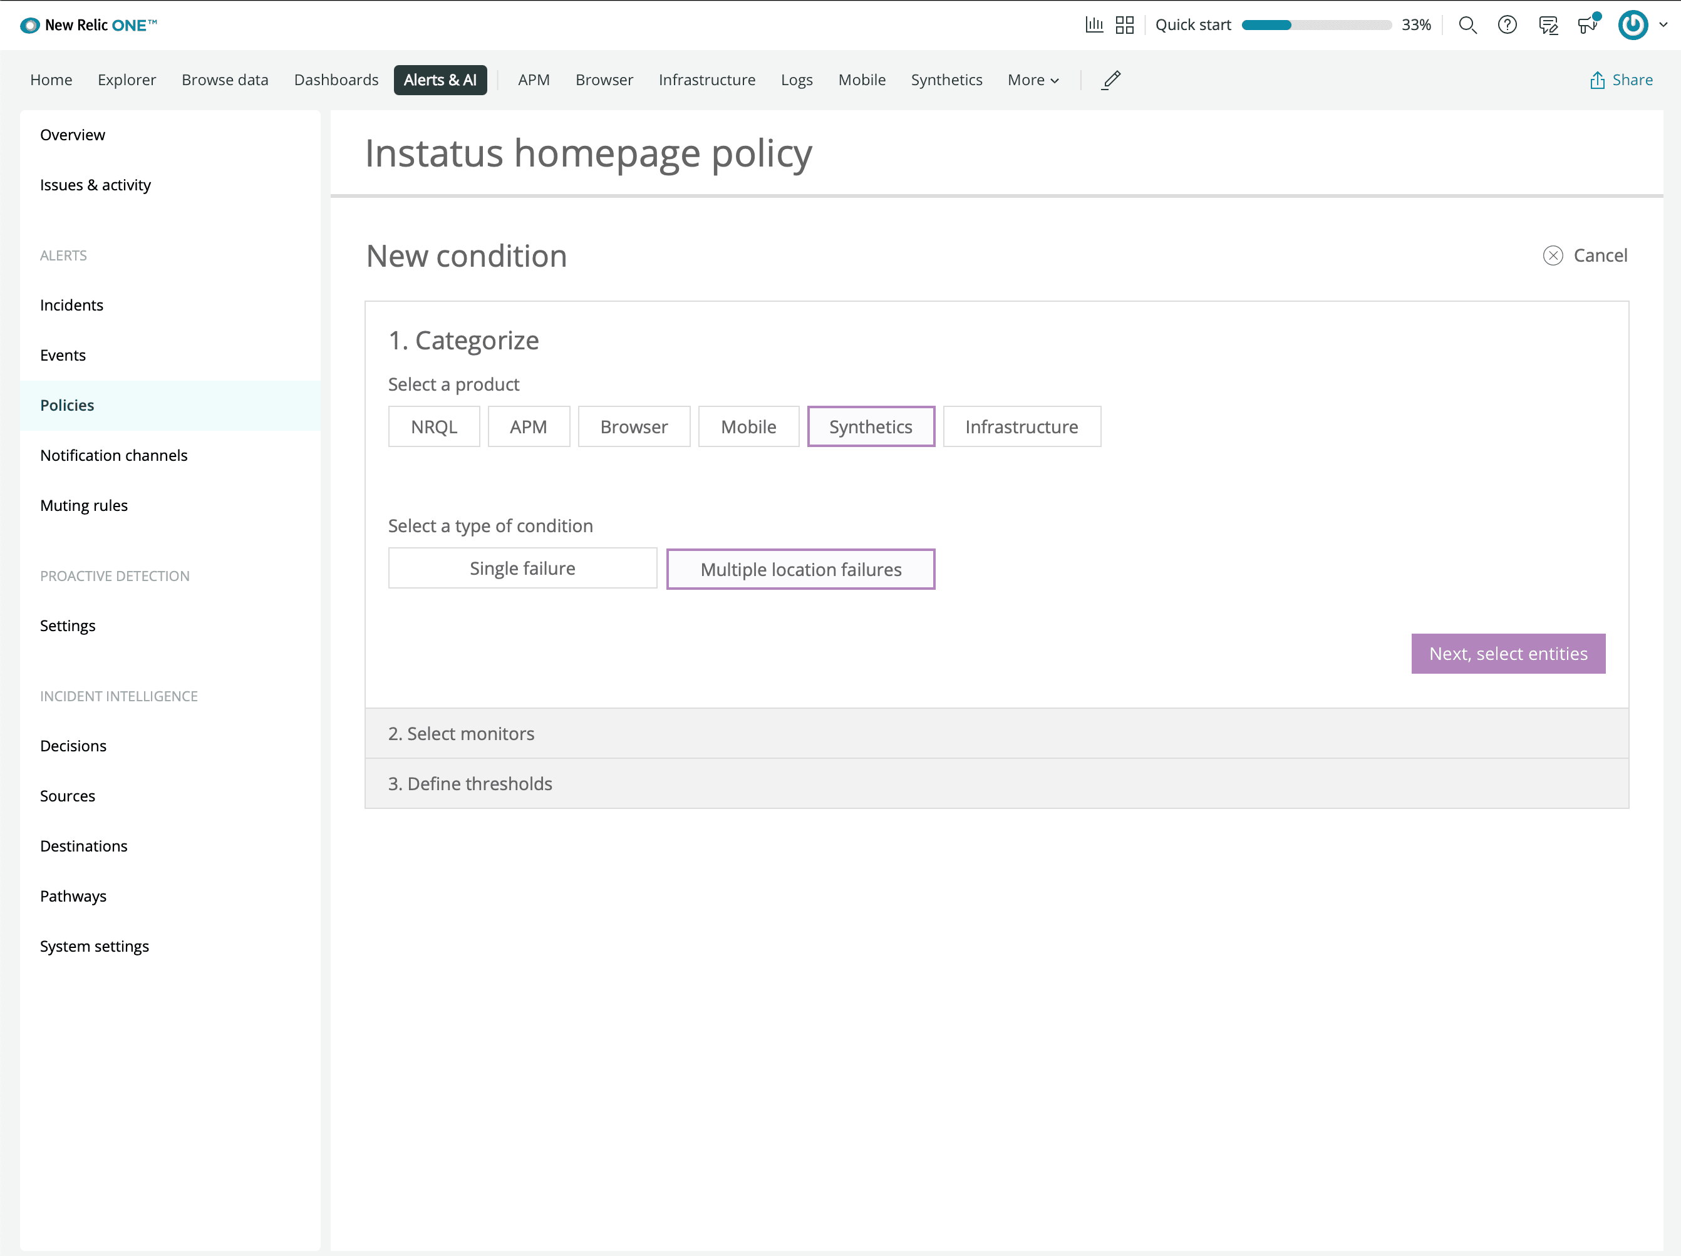This screenshot has width=1681, height=1256.
Task: Open the Logs navigation tab
Action: (x=797, y=80)
